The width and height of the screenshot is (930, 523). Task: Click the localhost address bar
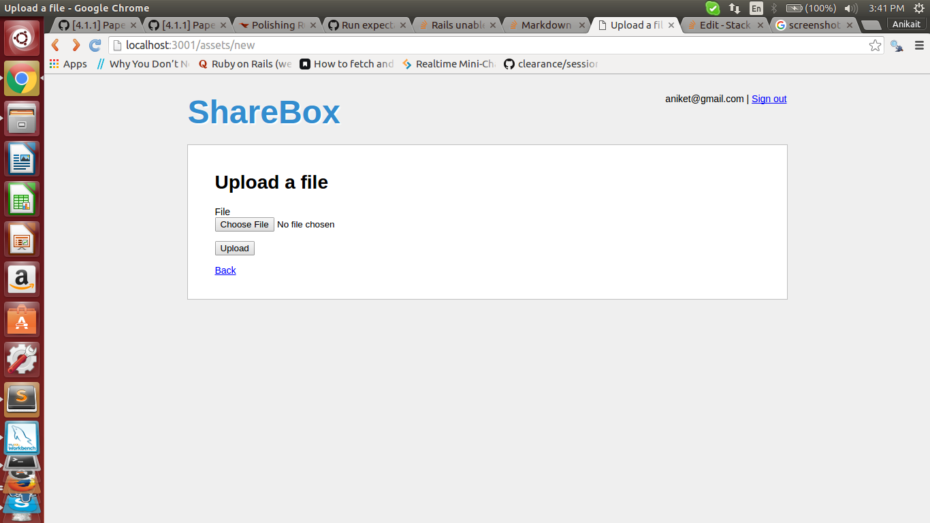[x=477, y=46]
